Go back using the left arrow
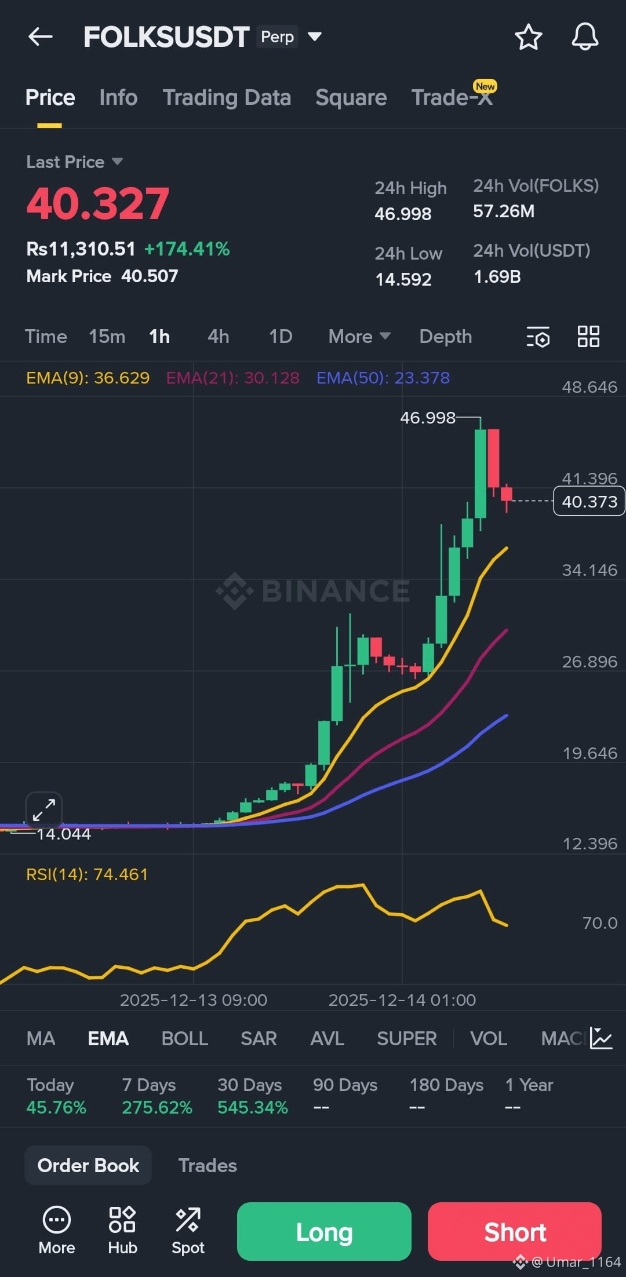Viewport: 626px width, 1277px height. [41, 37]
